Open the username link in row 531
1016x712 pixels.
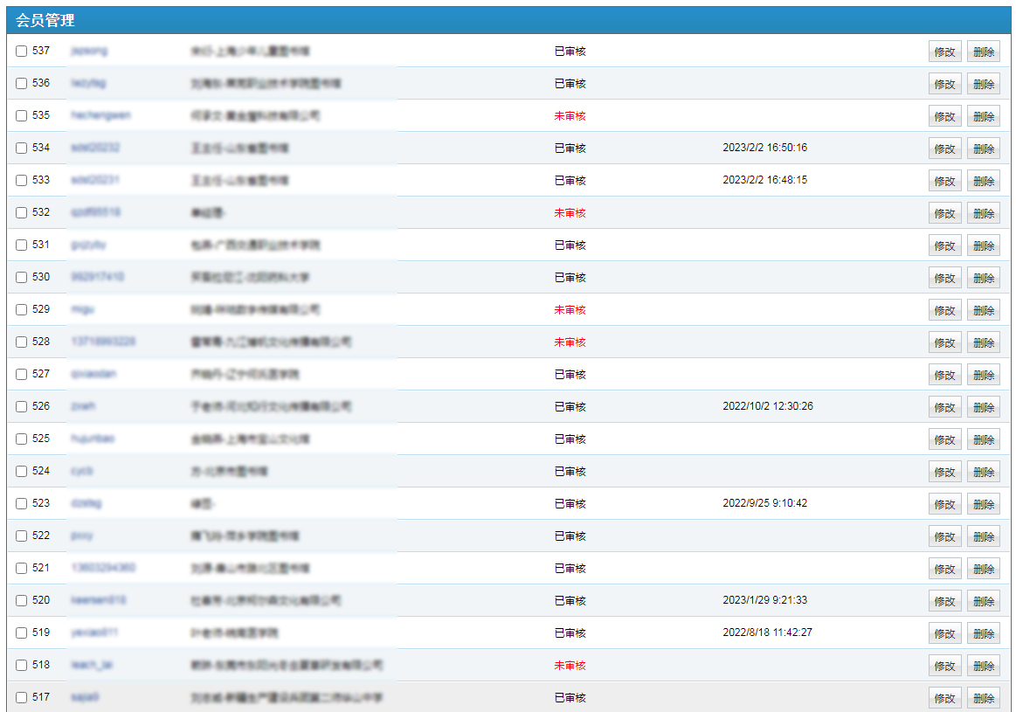[88, 245]
